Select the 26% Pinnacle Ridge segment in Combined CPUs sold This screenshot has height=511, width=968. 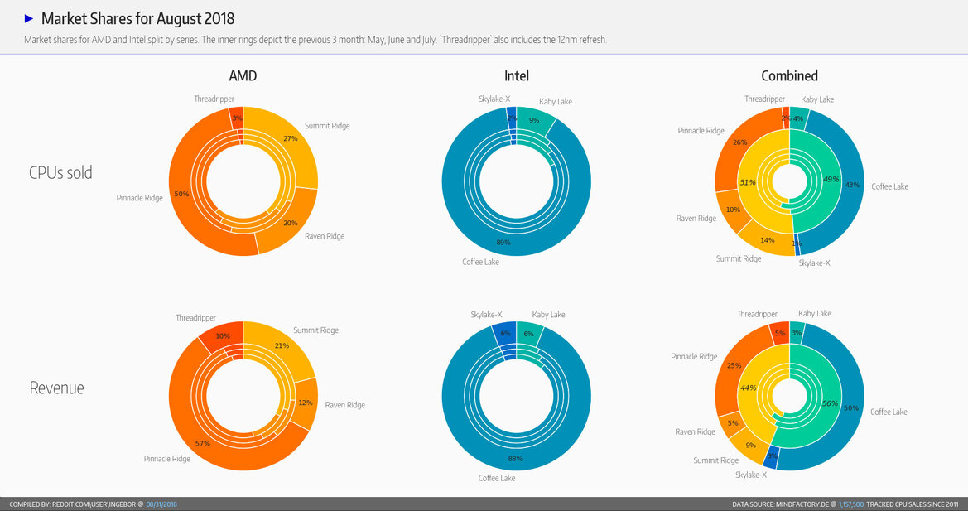739,142
